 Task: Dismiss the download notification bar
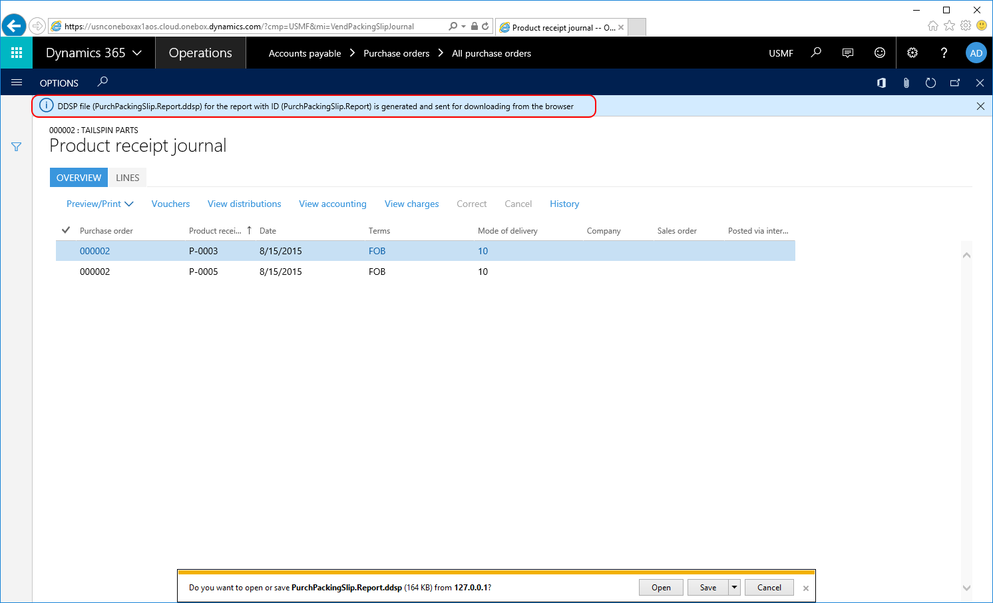[x=806, y=588]
